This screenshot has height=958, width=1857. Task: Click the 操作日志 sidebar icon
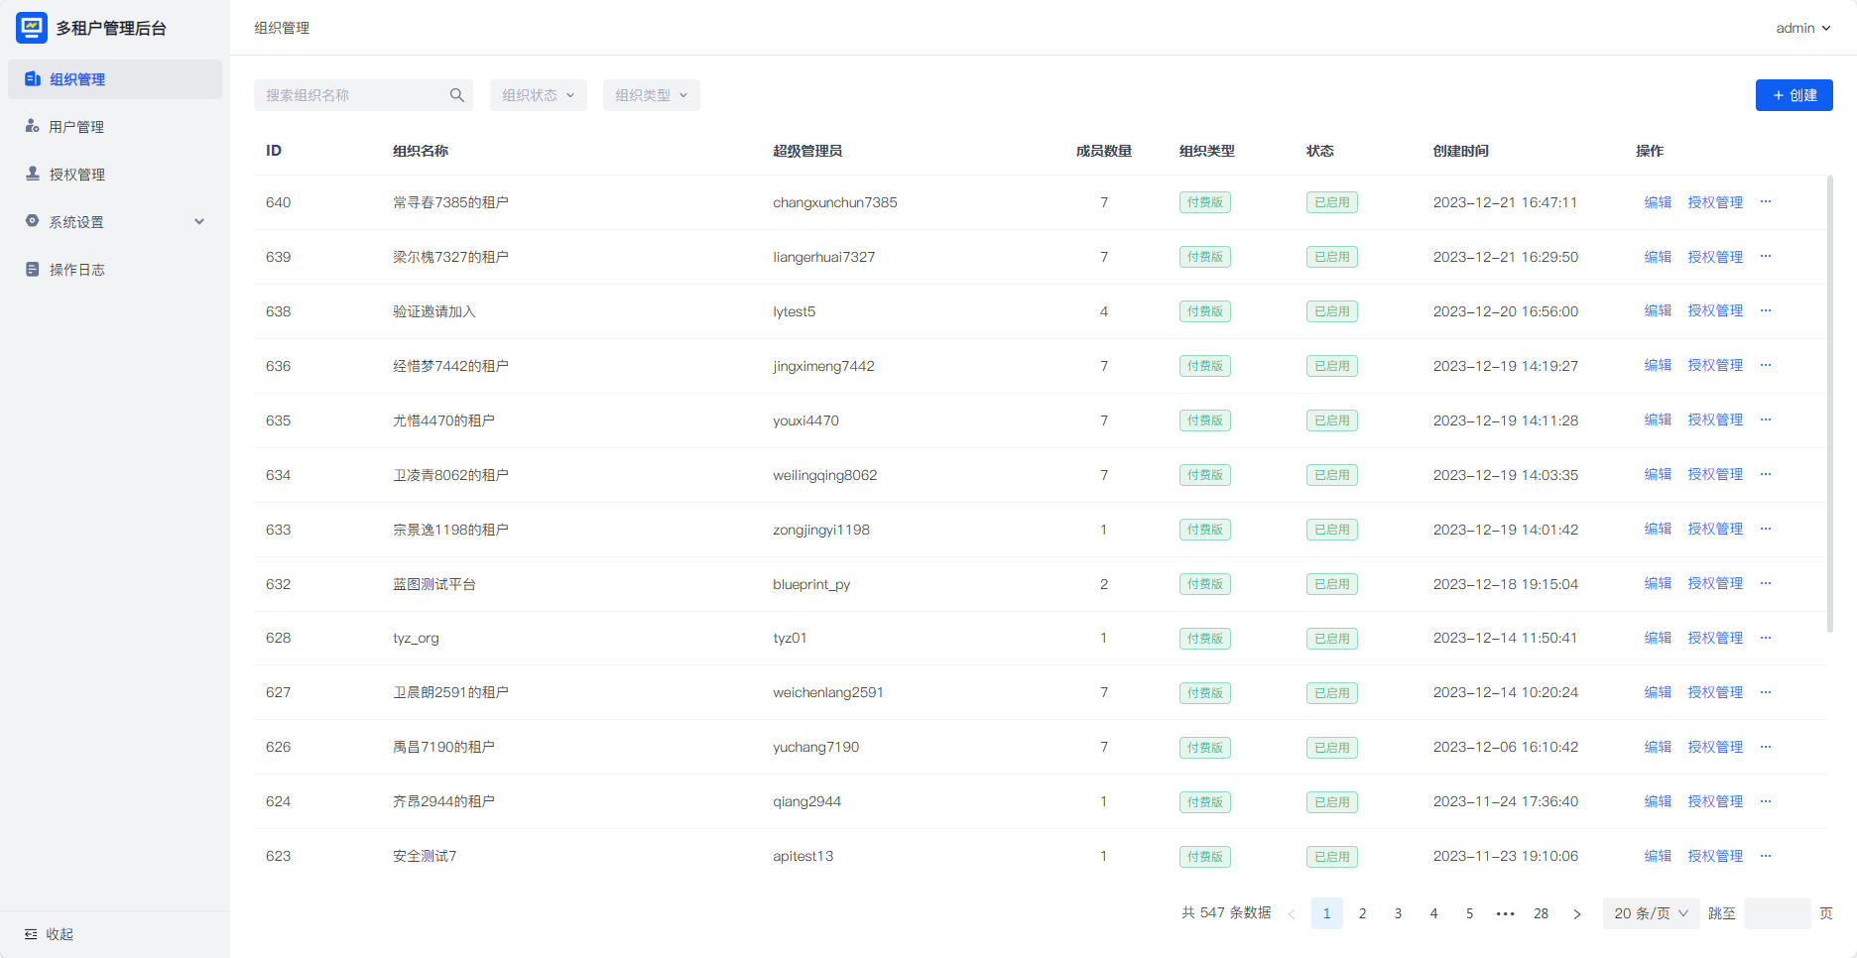pyautogui.click(x=33, y=270)
